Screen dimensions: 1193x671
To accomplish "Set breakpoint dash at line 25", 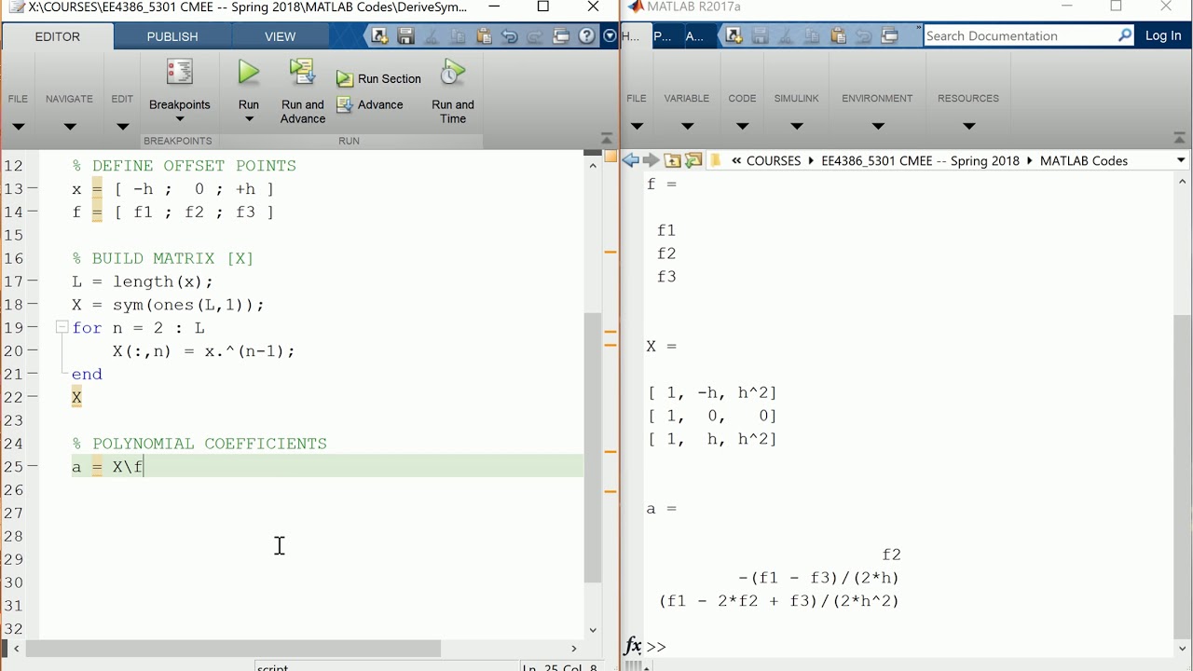I will [x=33, y=466].
